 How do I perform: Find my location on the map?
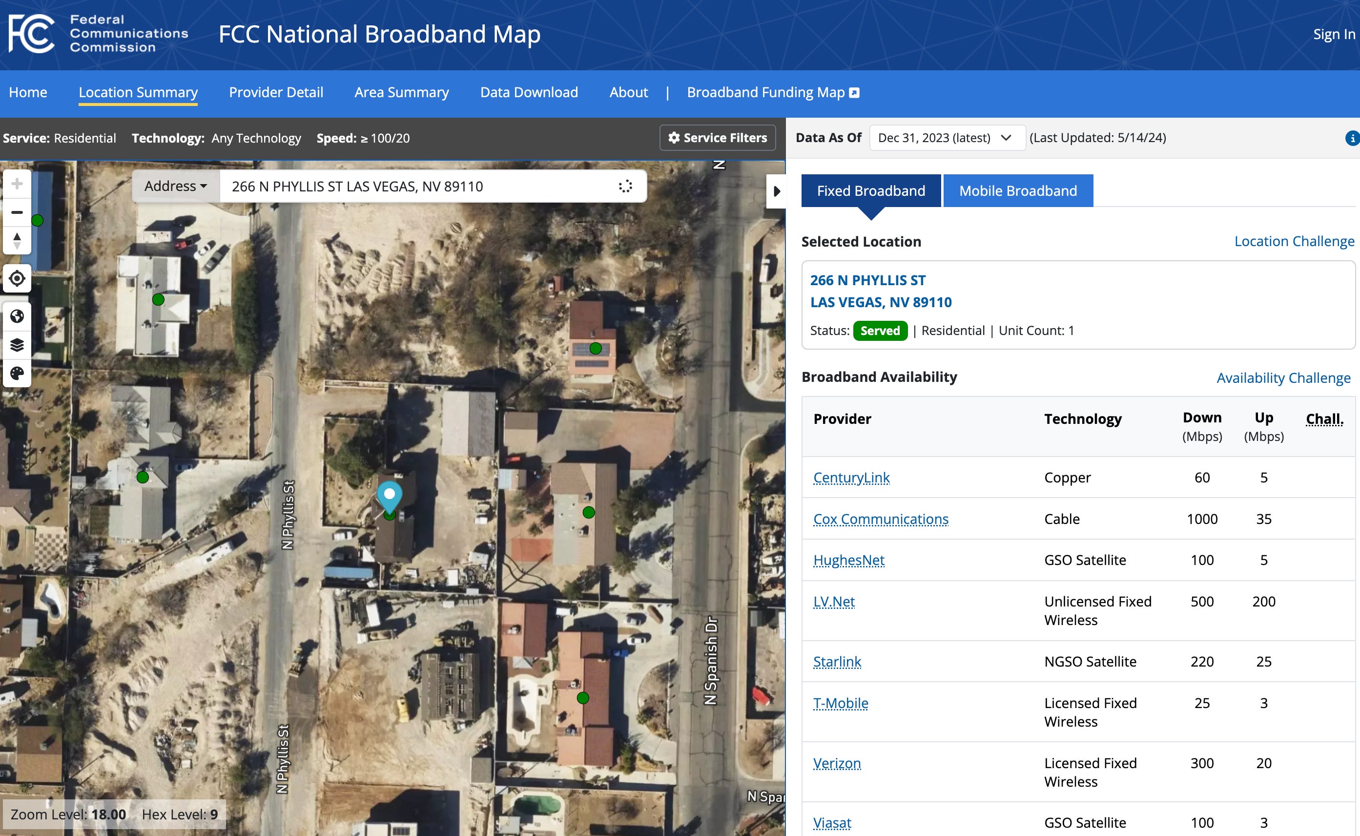pos(17,278)
